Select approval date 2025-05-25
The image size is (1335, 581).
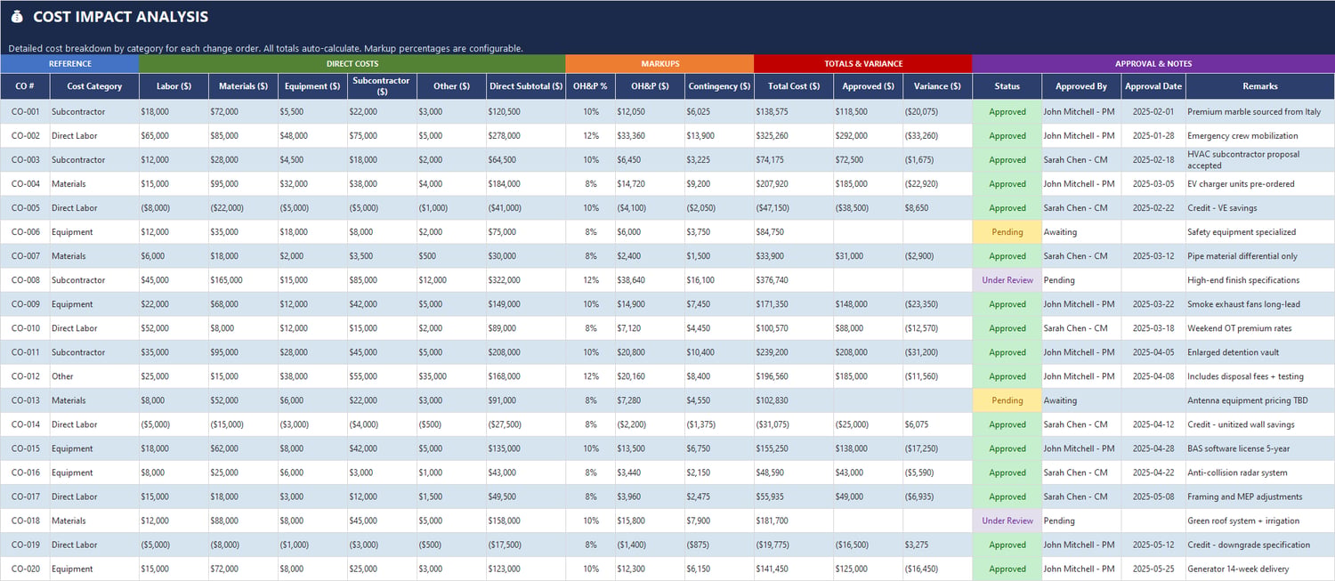[1153, 569]
